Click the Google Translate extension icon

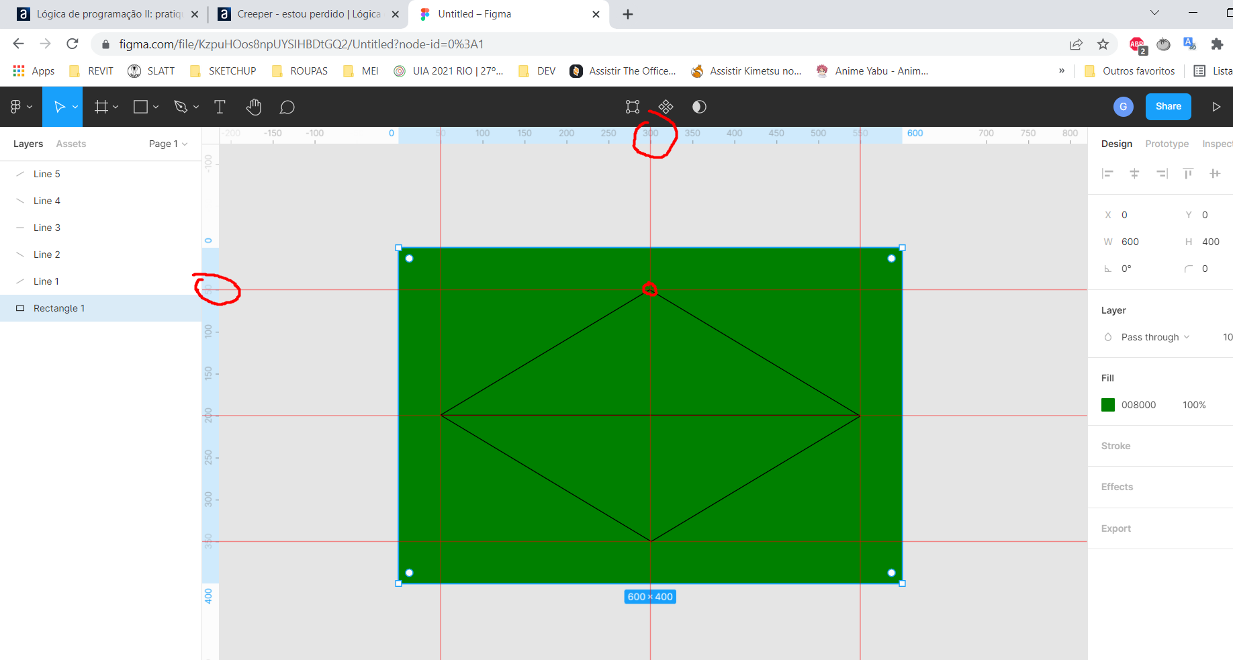pyautogui.click(x=1189, y=44)
